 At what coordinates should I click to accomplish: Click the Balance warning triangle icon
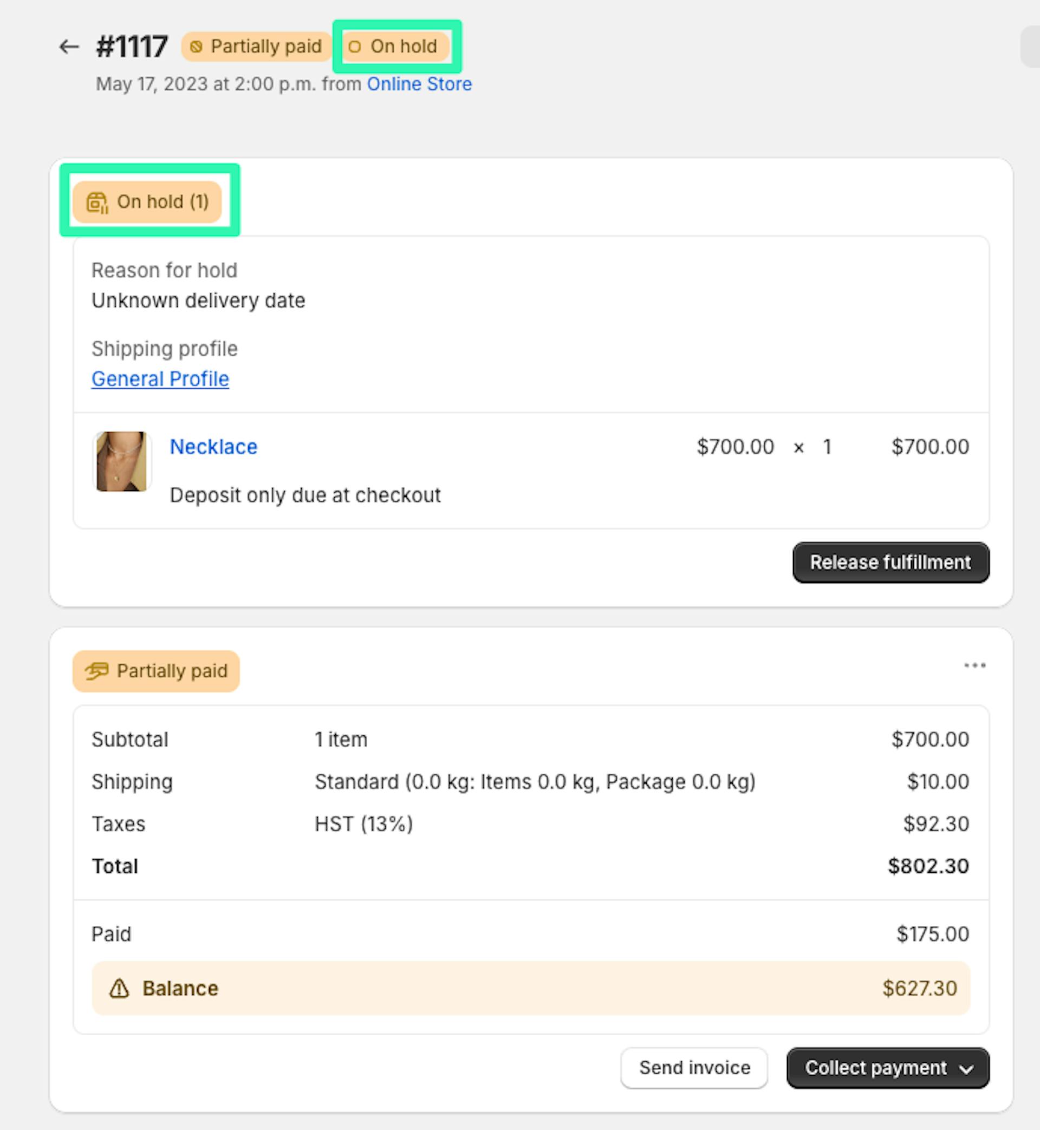(119, 988)
